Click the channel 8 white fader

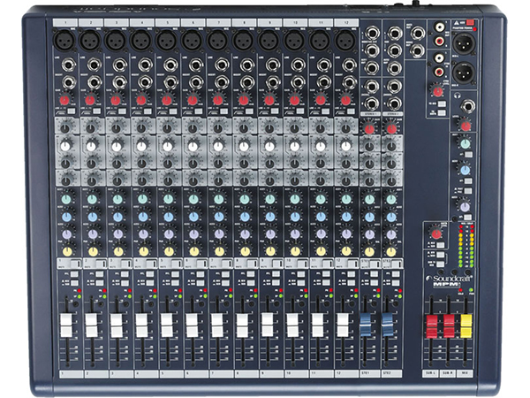(x=243, y=324)
